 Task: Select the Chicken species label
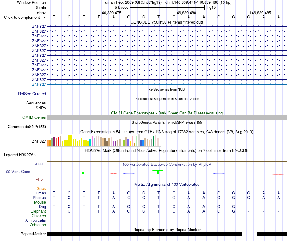tap(39, 216)
